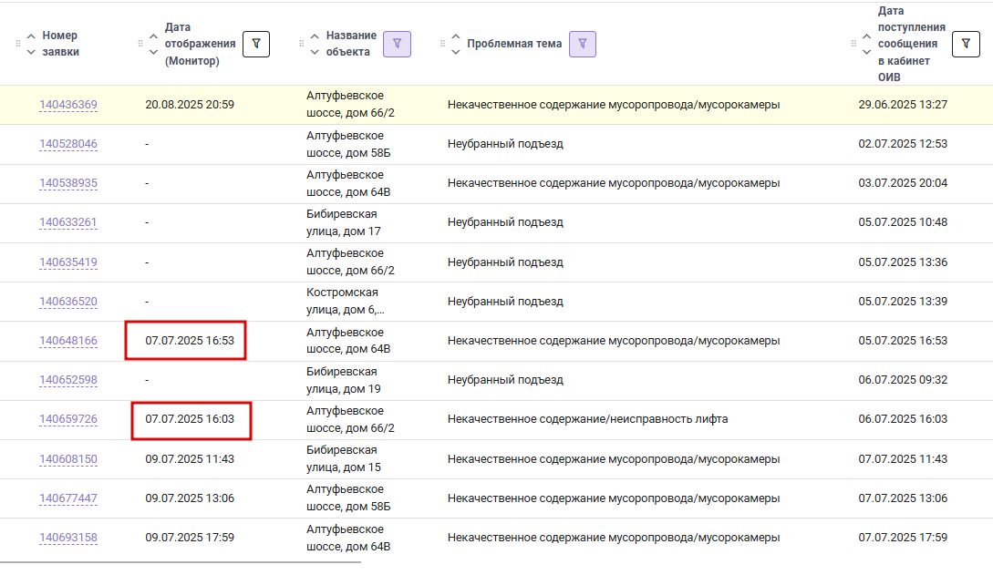
Task: Open request 140538935
Action: click(68, 183)
